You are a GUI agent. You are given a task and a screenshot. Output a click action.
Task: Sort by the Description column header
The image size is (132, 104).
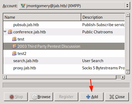coord(103,17)
